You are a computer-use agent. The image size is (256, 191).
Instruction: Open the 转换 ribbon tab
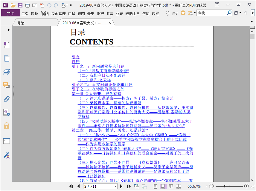(x=34, y=13)
